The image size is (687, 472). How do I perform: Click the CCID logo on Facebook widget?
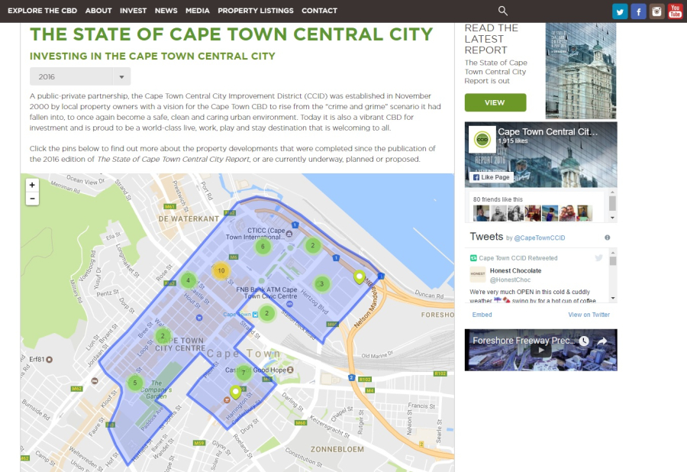tap(482, 139)
